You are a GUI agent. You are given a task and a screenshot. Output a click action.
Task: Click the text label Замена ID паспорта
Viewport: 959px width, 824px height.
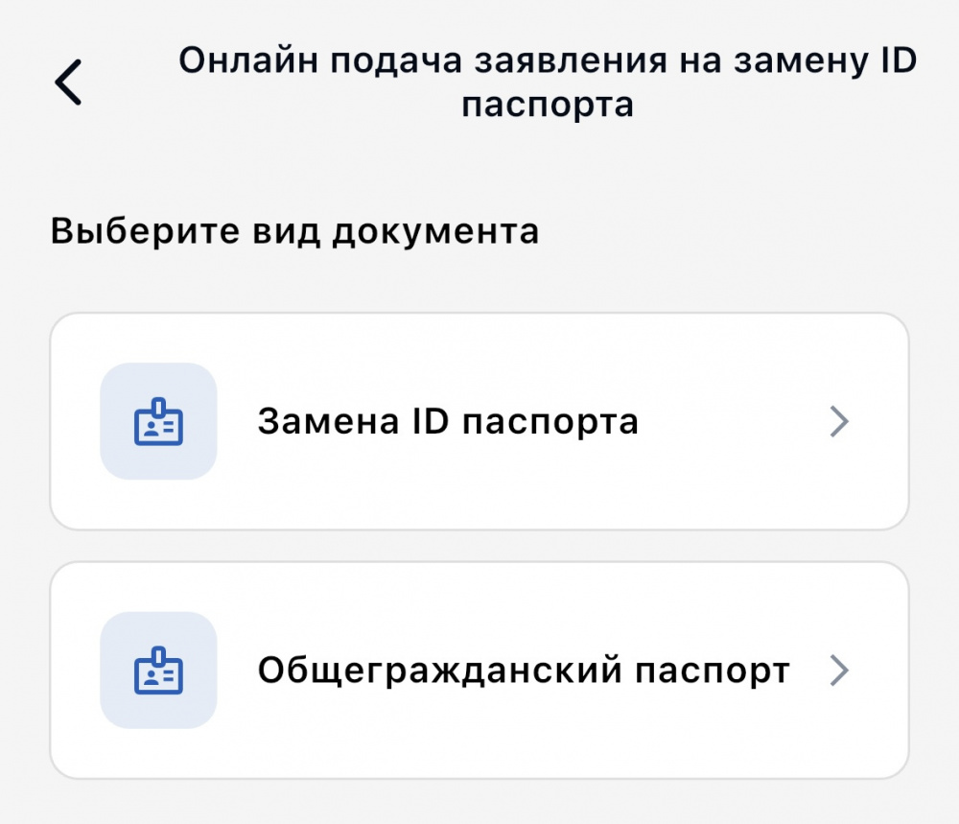[448, 422]
